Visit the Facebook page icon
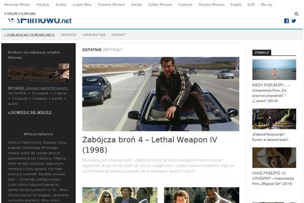The image size is (304, 203). click(x=286, y=21)
